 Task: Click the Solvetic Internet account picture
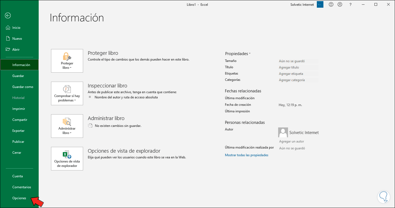tap(320, 4)
